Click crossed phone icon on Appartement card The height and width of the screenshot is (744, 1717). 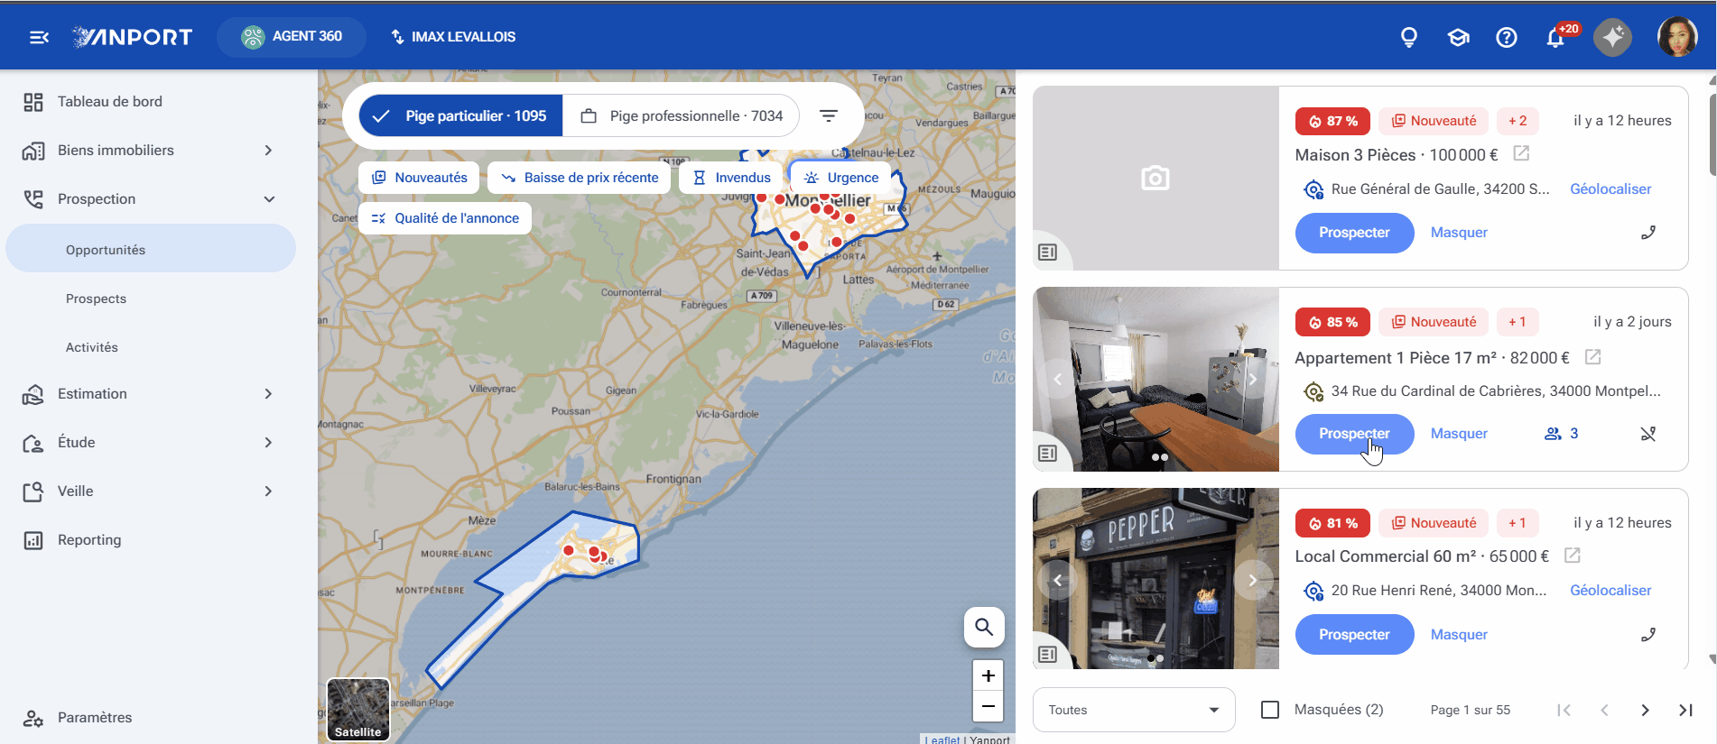[x=1648, y=434]
